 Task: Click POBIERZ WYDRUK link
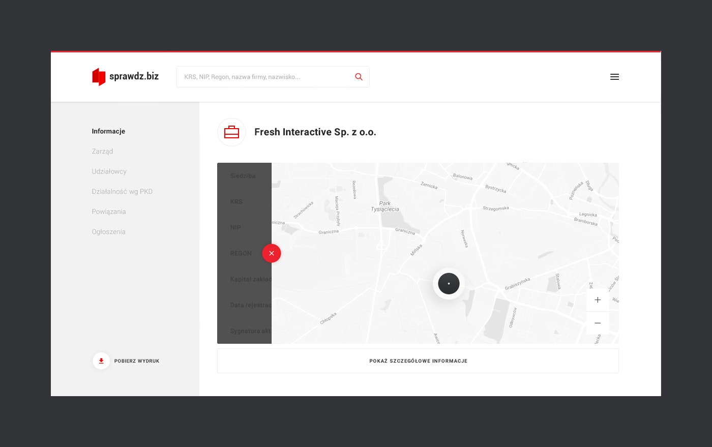click(x=137, y=361)
